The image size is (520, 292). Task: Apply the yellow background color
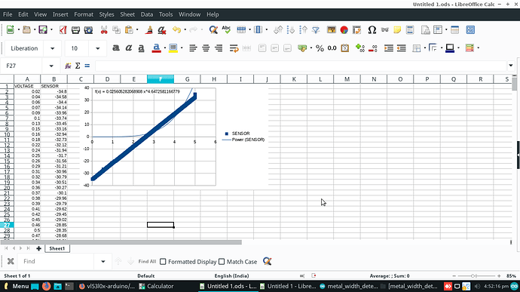pyautogui.click(x=173, y=48)
